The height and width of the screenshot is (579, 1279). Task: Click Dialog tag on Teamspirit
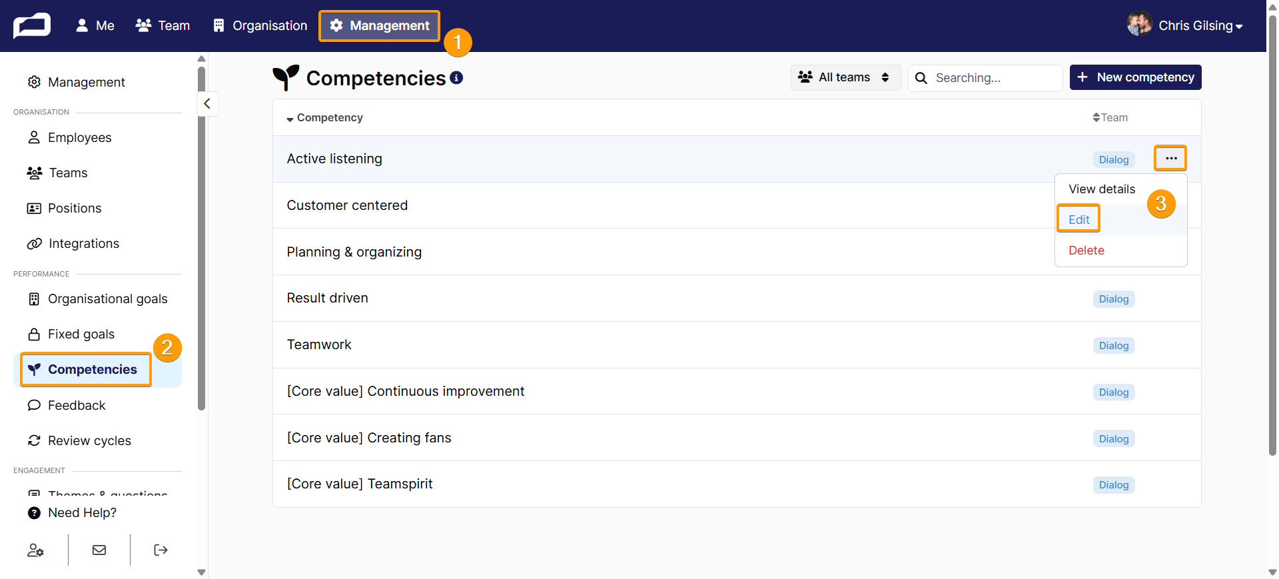tap(1114, 485)
